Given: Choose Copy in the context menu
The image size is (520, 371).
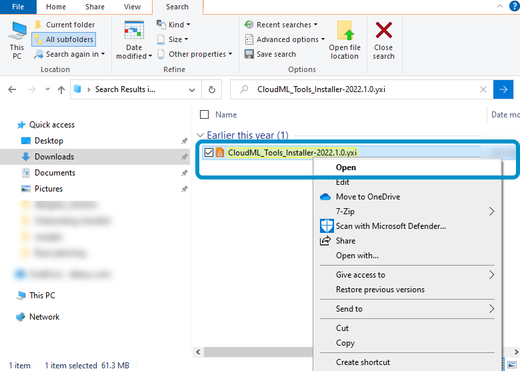Looking at the screenshot, I should click(407, 343).
